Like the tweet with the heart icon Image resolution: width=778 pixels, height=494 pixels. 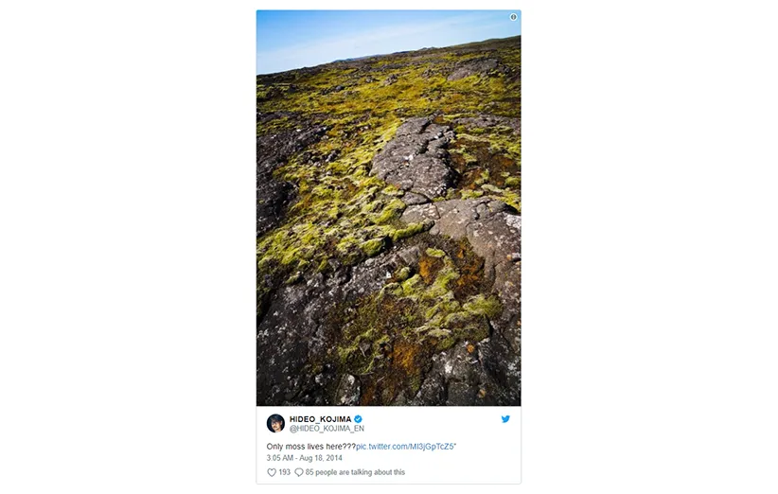[272, 472]
